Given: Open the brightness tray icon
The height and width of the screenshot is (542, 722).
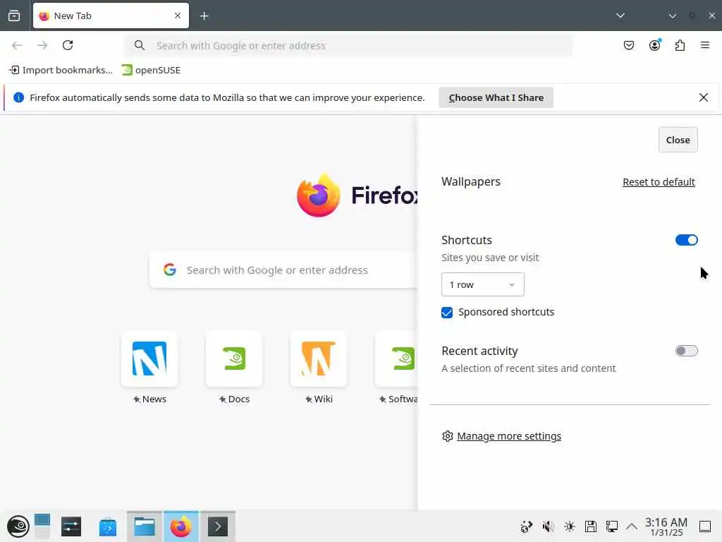Looking at the screenshot, I should [570, 526].
